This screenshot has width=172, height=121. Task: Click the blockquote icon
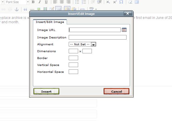[x=25, y=9]
